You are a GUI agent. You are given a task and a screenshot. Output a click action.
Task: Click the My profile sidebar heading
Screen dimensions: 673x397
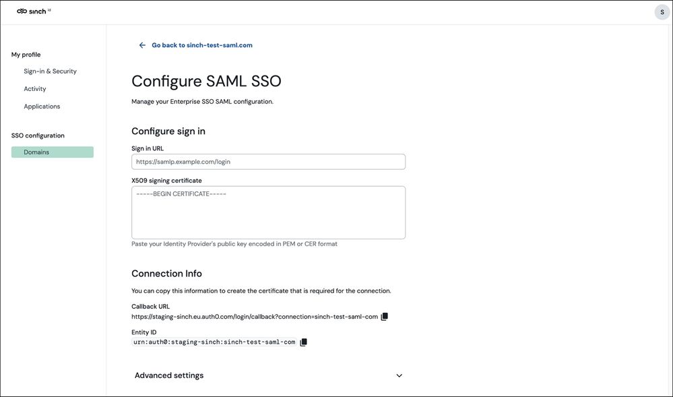pyautogui.click(x=26, y=55)
